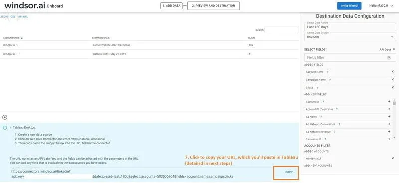Click the ADD NEW ACCOUNTS heading

point(318,166)
